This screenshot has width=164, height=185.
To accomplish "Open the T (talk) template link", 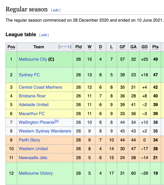I will pos(65,47).
